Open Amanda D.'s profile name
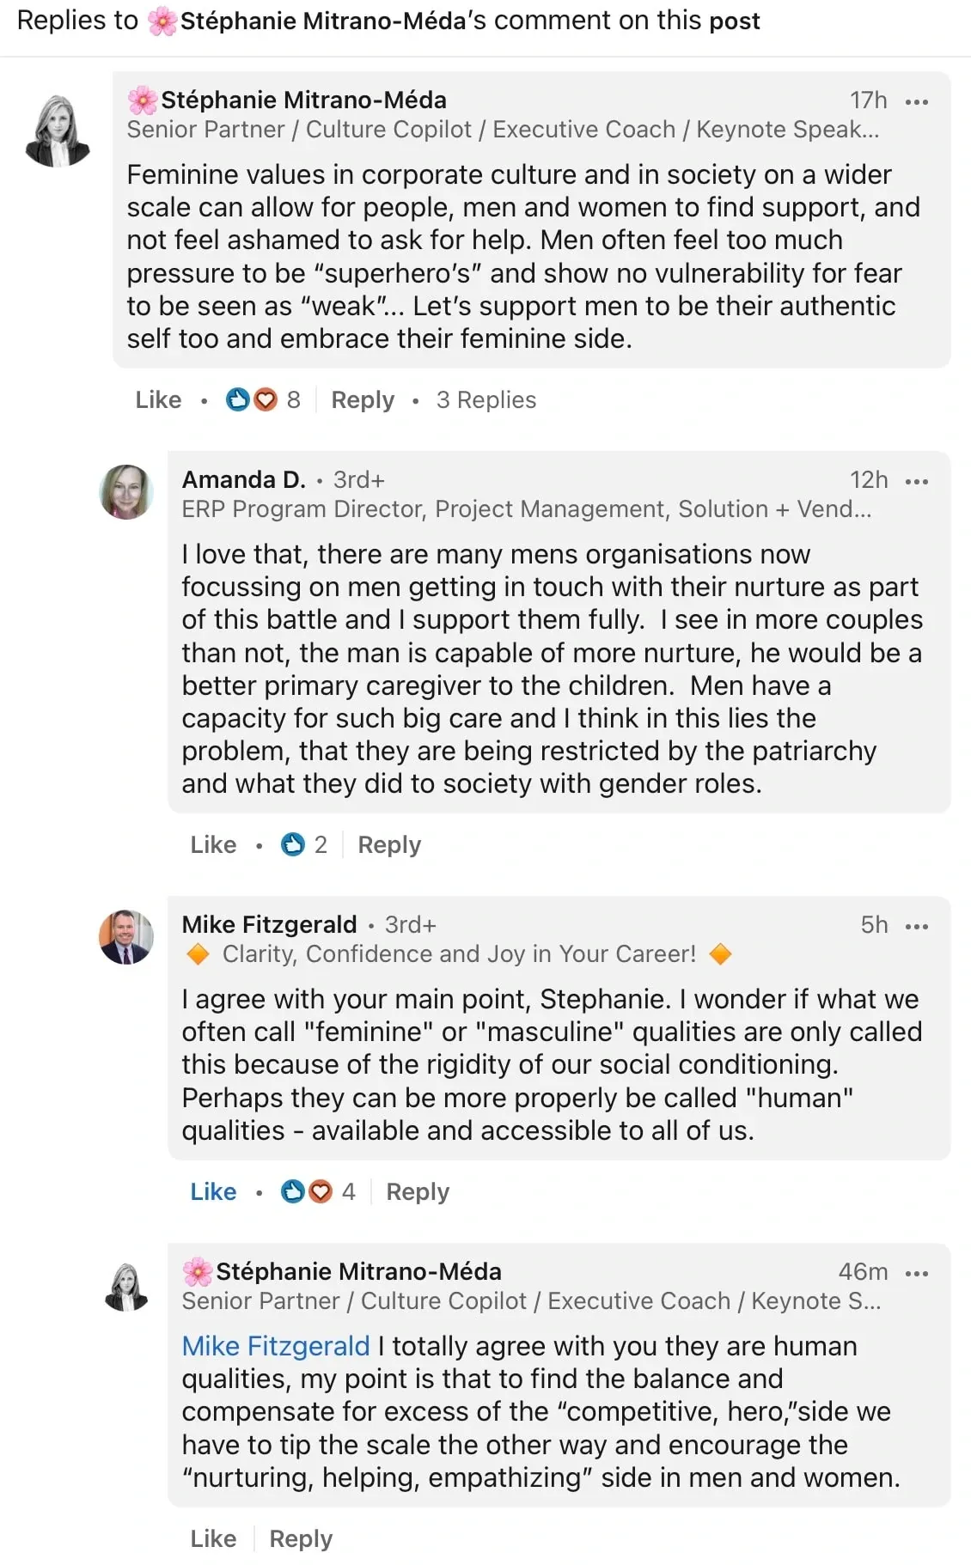This screenshot has width=971, height=1565. [x=243, y=479]
